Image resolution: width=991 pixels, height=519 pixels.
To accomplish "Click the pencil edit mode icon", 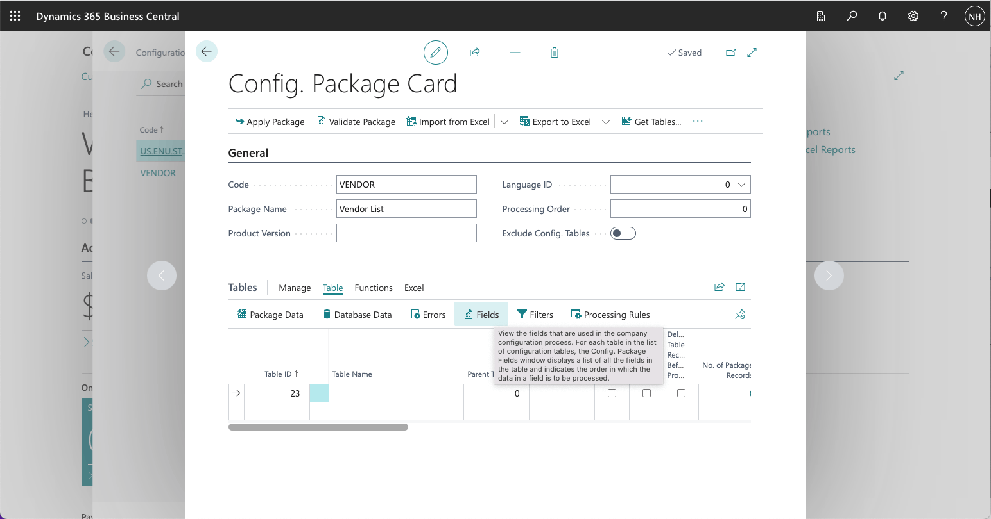I will click(x=436, y=53).
